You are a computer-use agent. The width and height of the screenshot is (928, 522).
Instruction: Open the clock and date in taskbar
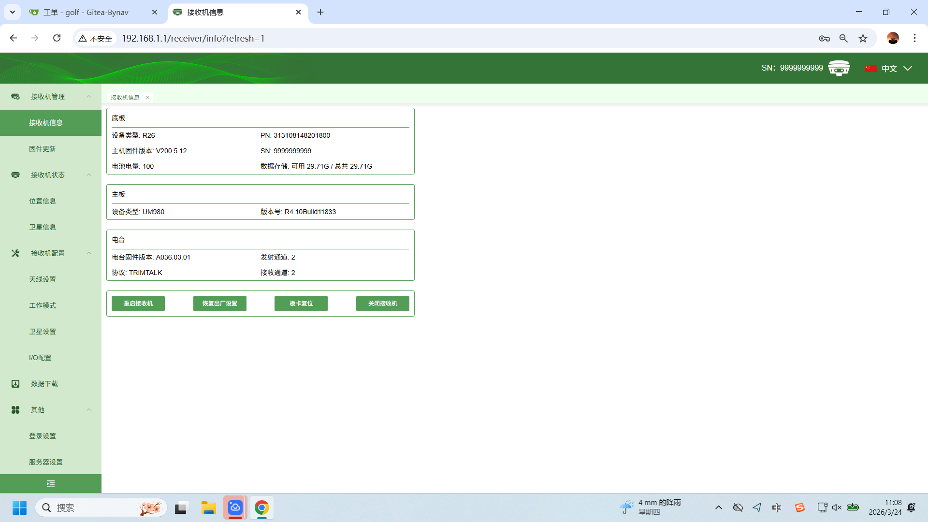click(885, 507)
